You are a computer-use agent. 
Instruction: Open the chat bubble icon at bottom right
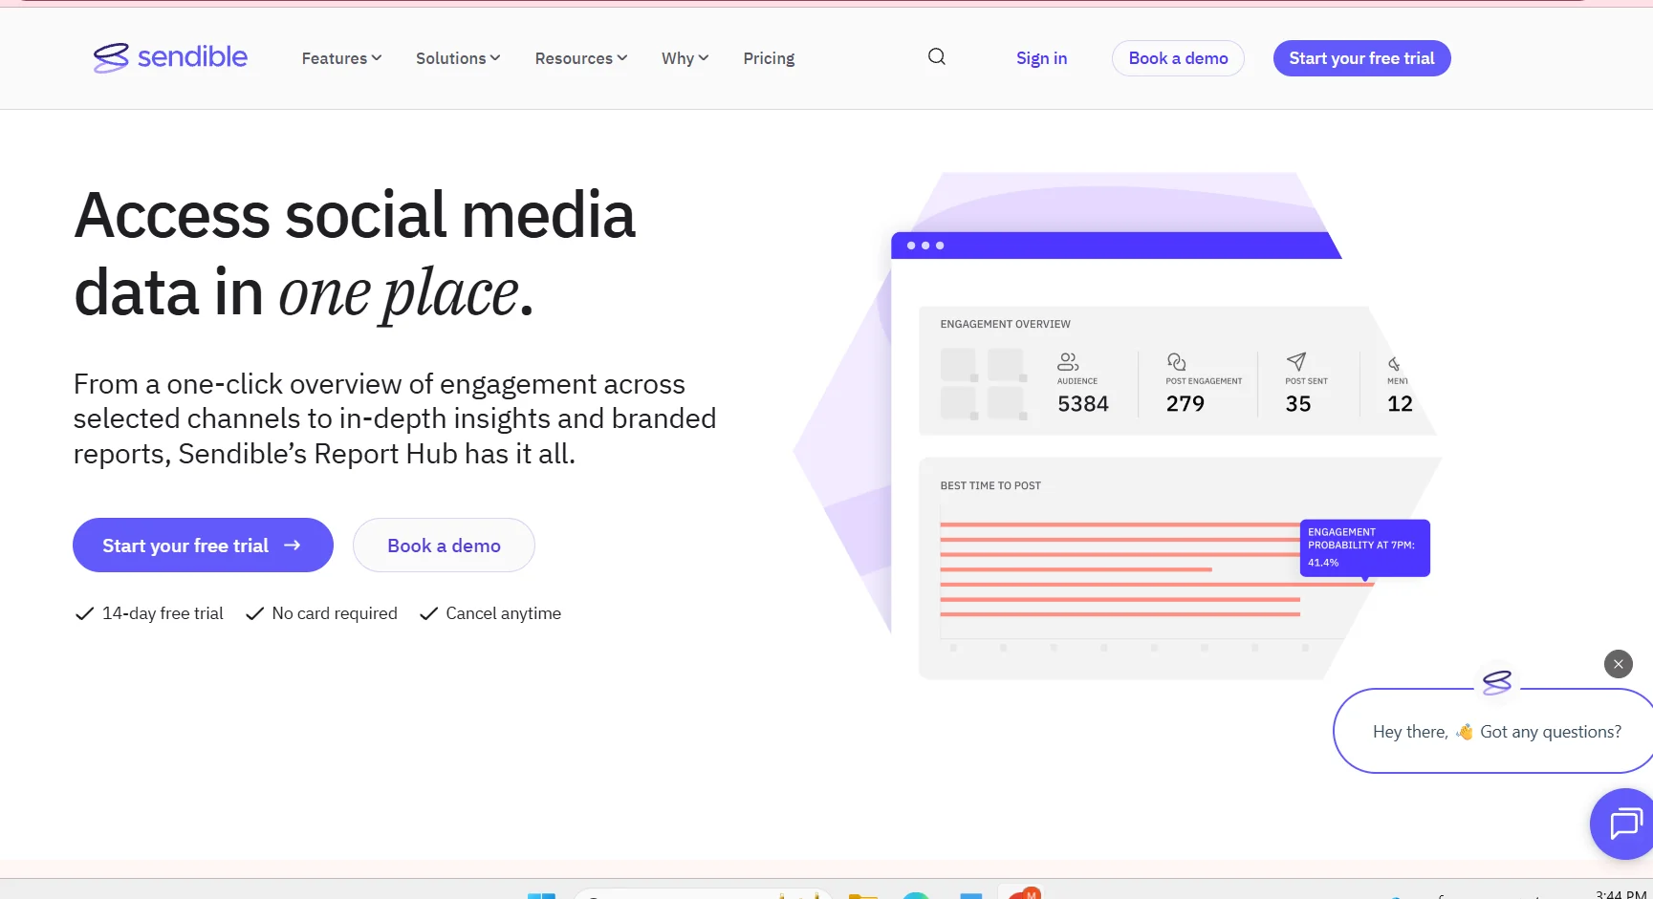coord(1623,824)
